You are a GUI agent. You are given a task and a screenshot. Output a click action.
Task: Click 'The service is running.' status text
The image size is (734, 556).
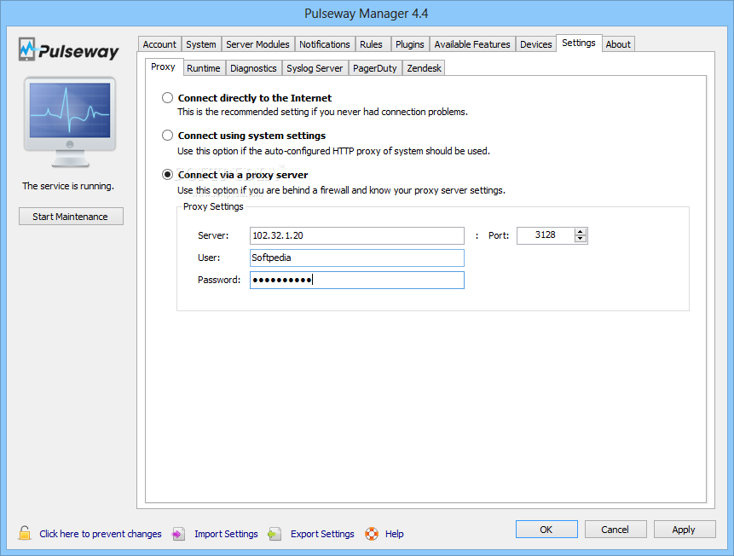click(68, 186)
